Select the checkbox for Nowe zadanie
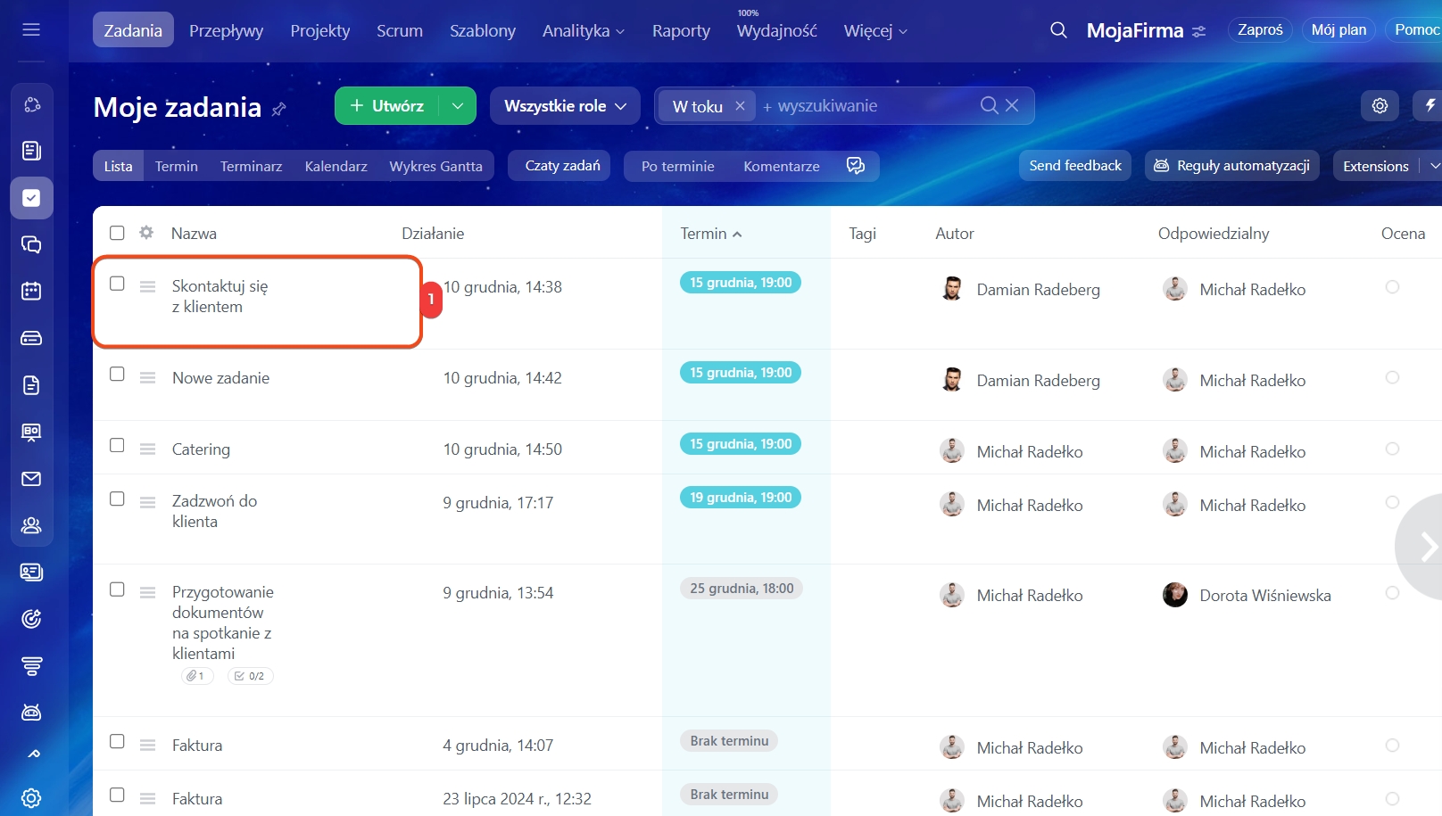Viewport: 1442px width, 816px height. click(x=117, y=374)
